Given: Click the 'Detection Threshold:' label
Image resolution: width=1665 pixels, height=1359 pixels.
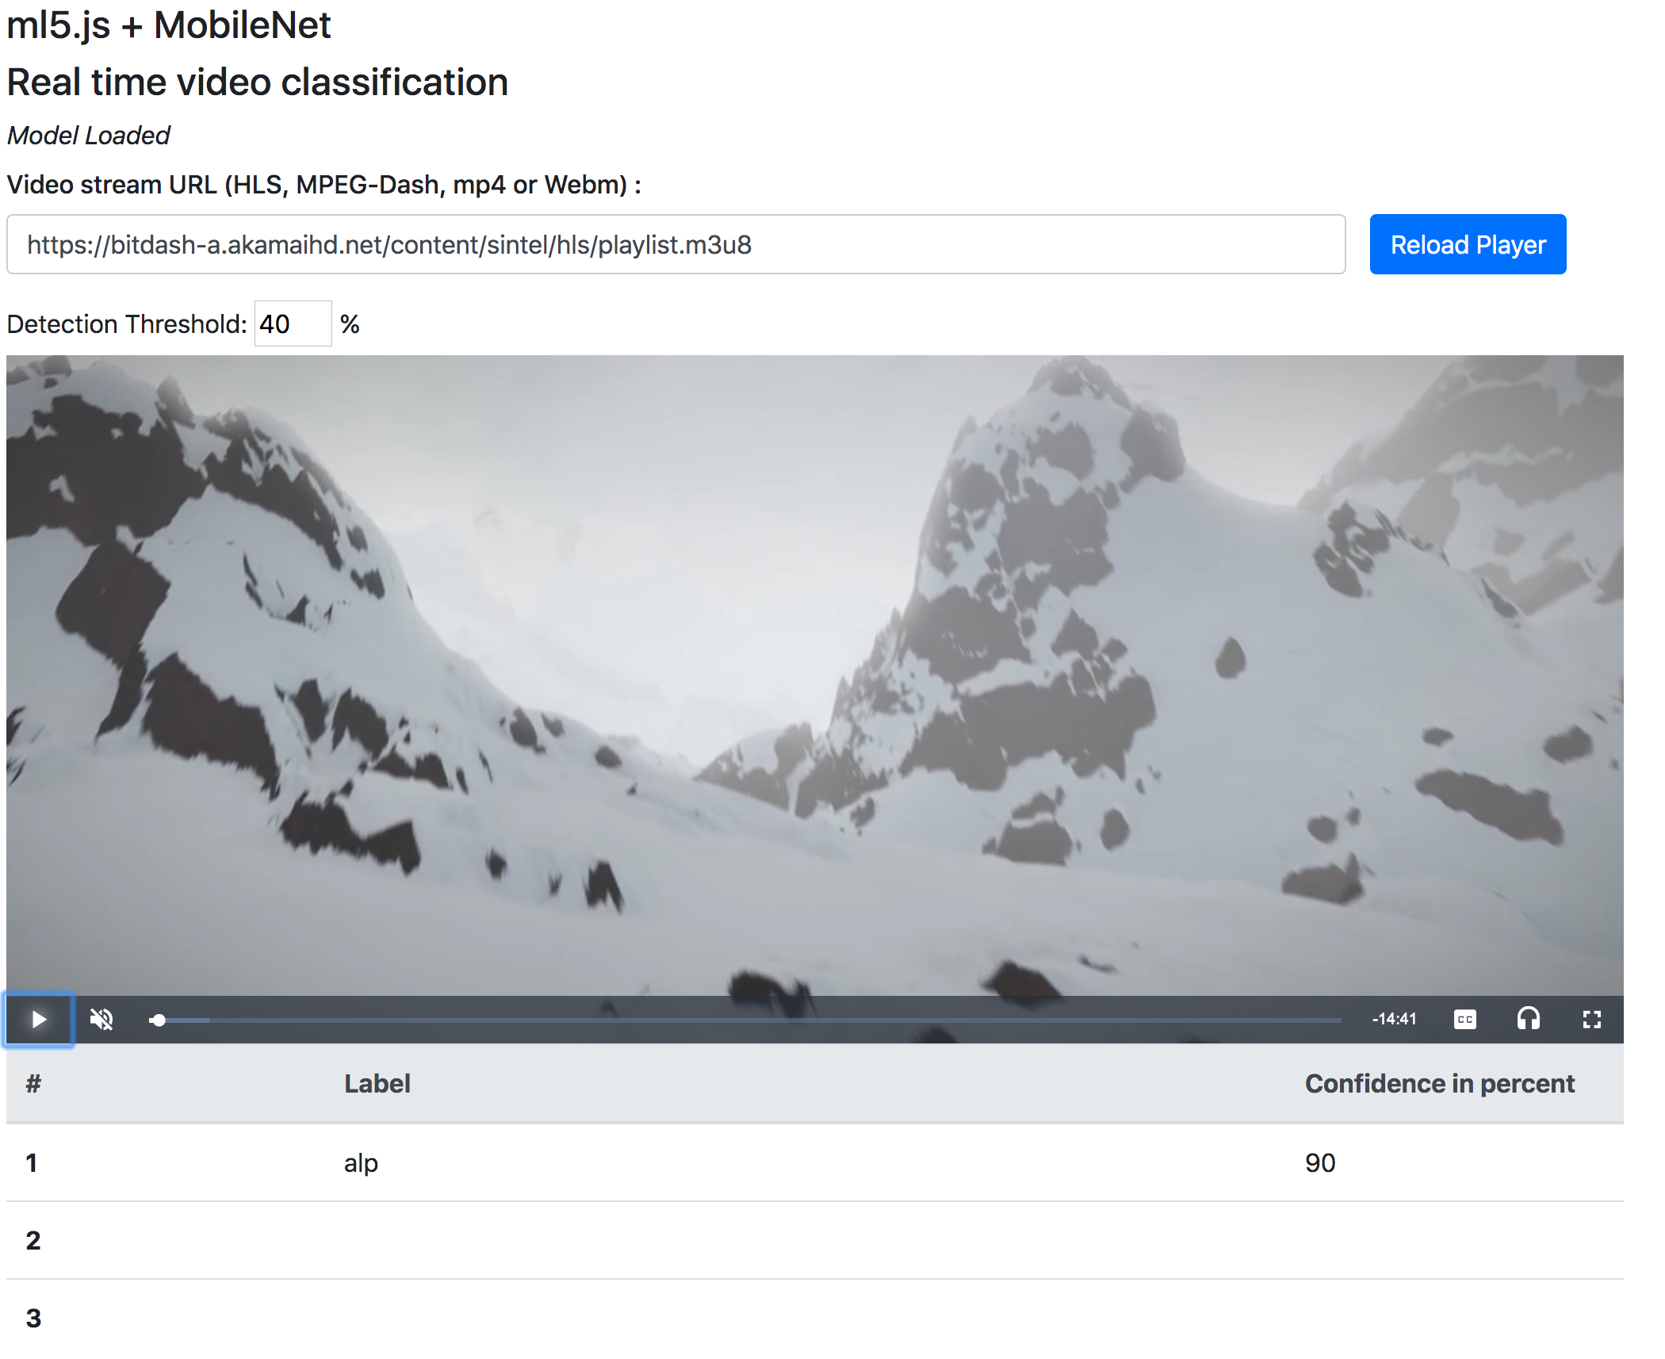Looking at the screenshot, I should (127, 323).
